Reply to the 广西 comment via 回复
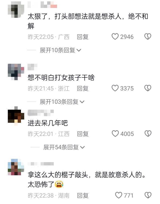This screenshot has height=204, width=160. click(83, 37)
